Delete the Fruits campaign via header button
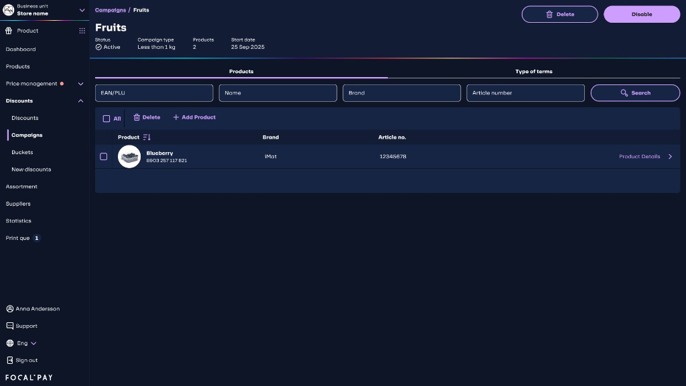The image size is (686, 386). 559,15
